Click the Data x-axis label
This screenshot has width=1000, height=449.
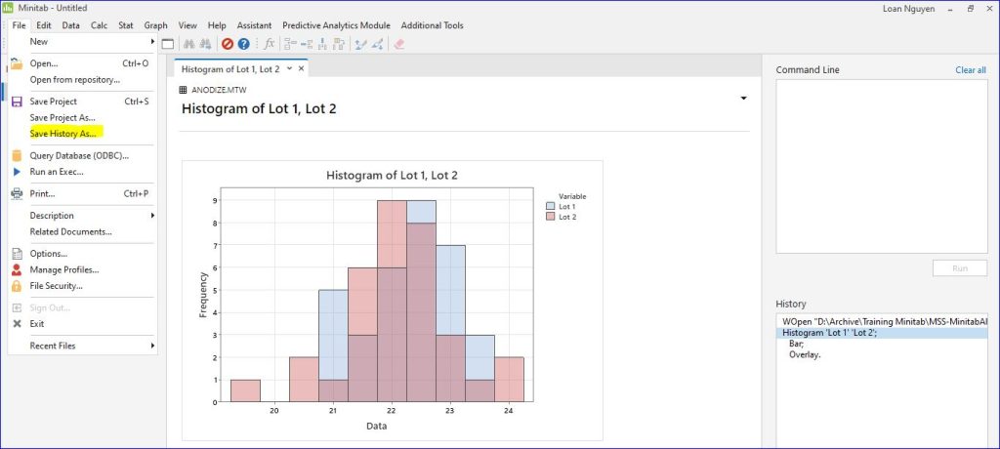pyautogui.click(x=376, y=426)
